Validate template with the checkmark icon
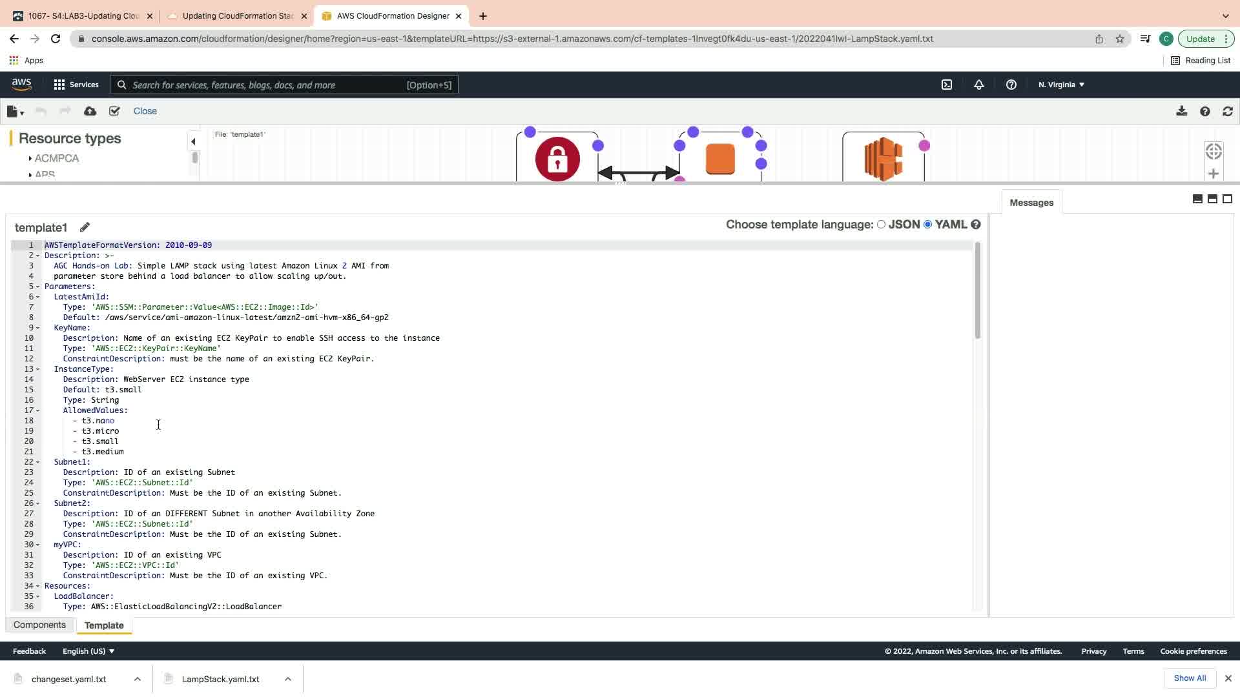Screen dimensions: 1240x697 [114, 112]
